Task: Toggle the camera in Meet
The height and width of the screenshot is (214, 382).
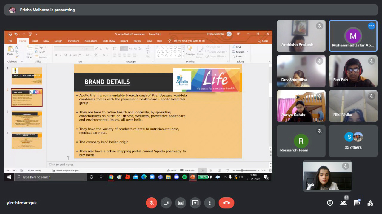Action: pyautogui.click(x=166, y=203)
